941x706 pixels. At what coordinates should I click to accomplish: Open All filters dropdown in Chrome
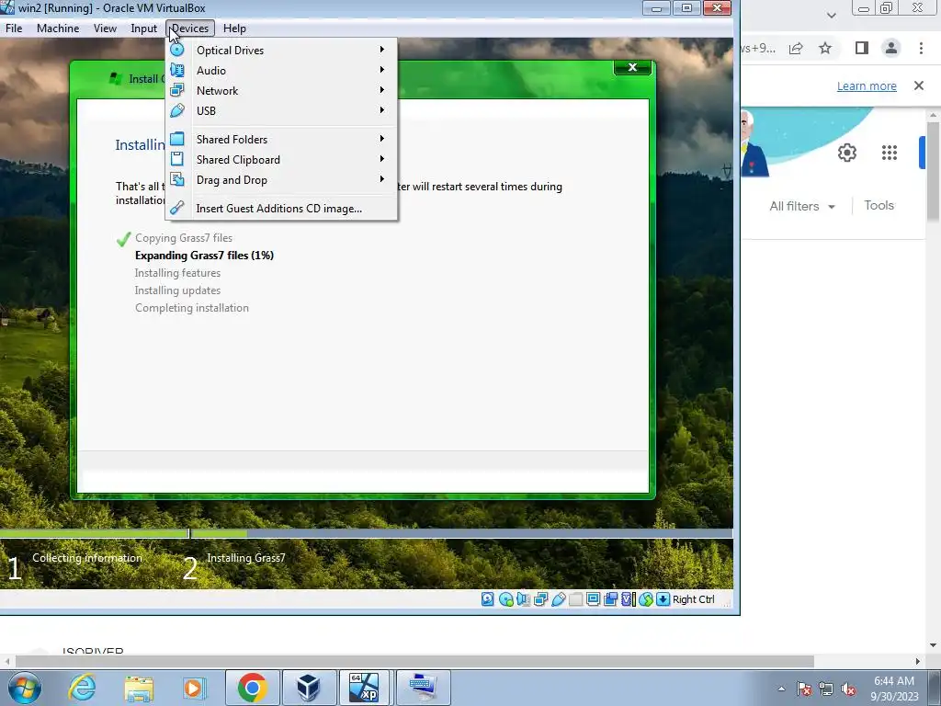(801, 206)
